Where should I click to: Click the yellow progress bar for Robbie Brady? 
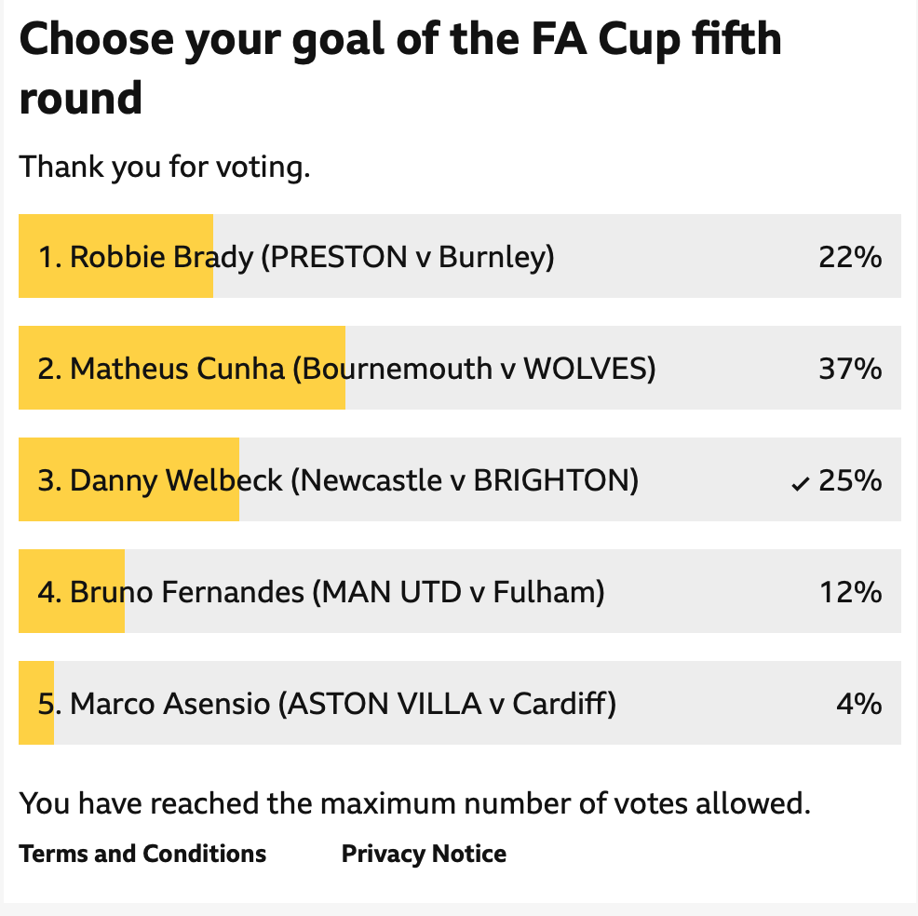click(x=116, y=256)
